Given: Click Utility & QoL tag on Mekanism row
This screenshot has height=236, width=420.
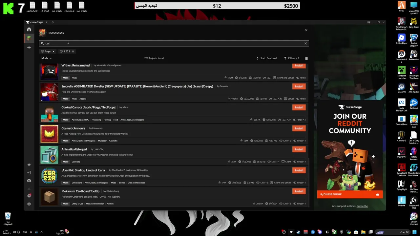Looking at the screenshot, I should [x=77, y=204].
